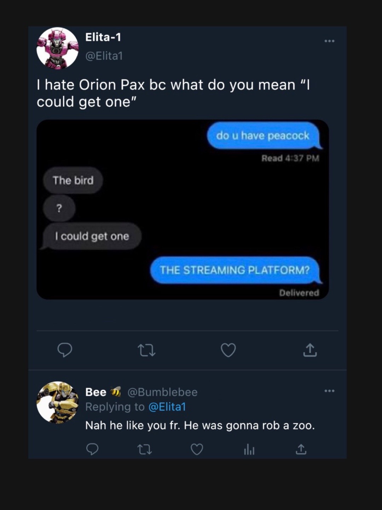View analytics for Bee's reply
Viewport: 382px width, 510px height.
tap(249, 449)
